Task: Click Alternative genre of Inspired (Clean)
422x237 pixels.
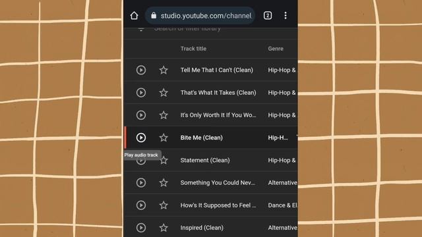Action: point(283,228)
